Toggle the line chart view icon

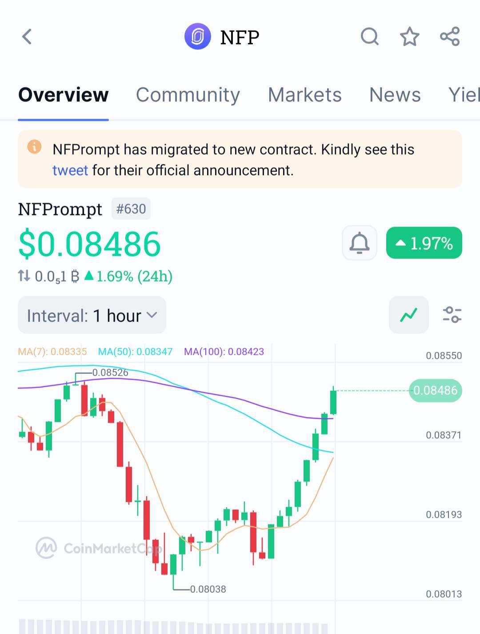pos(408,315)
